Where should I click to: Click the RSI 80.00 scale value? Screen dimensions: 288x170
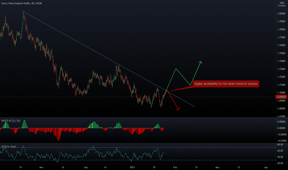[x=280, y=145]
